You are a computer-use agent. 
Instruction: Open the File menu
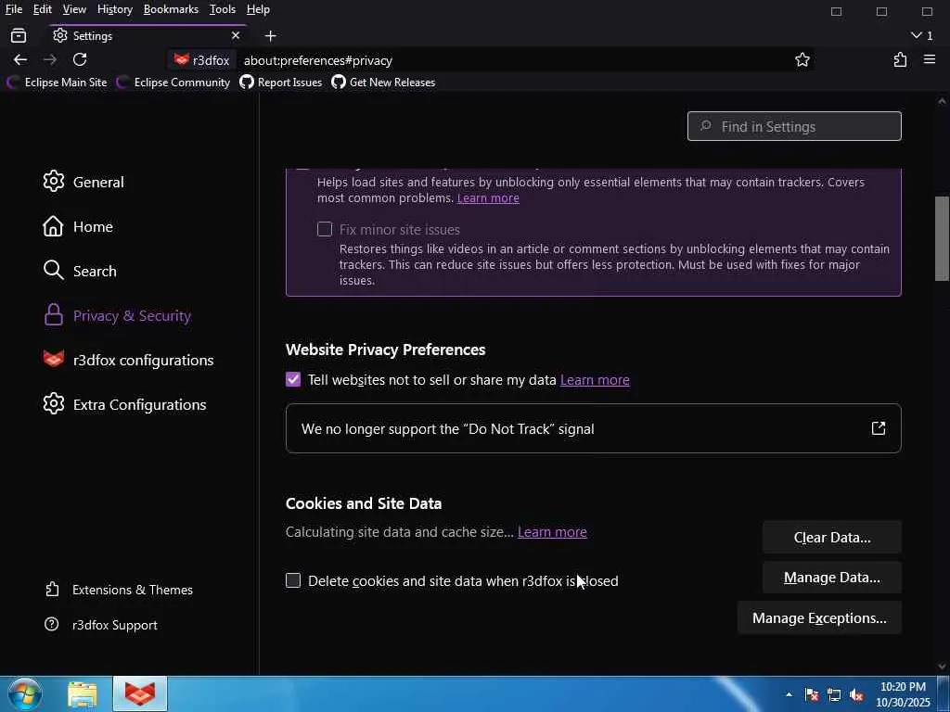click(x=13, y=9)
